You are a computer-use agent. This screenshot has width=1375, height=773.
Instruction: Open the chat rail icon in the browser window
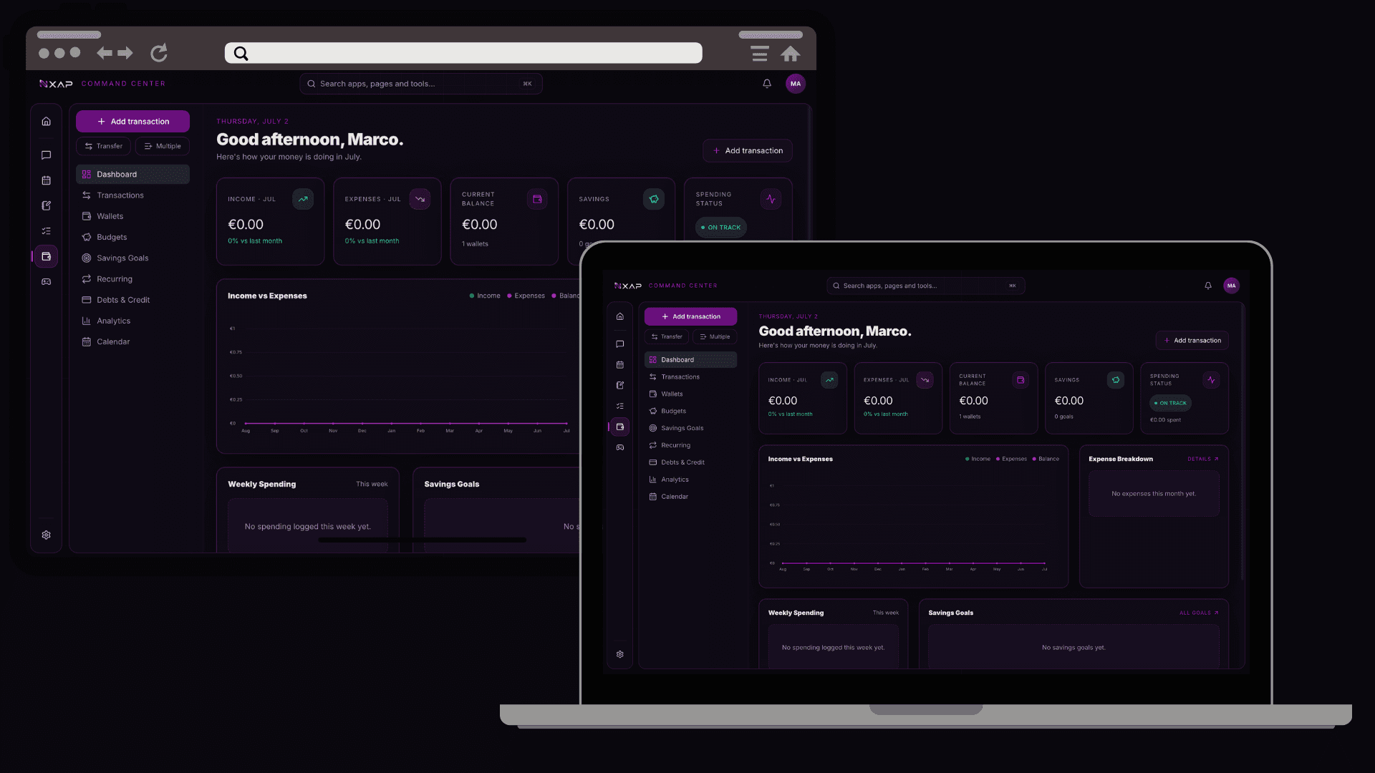[x=47, y=155]
